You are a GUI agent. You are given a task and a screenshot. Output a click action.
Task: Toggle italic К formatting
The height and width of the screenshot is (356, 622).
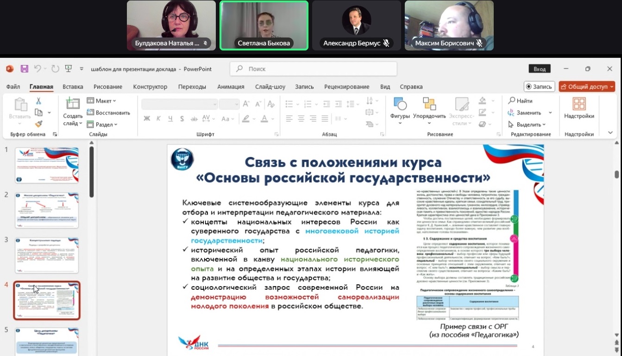coord(159,119)
